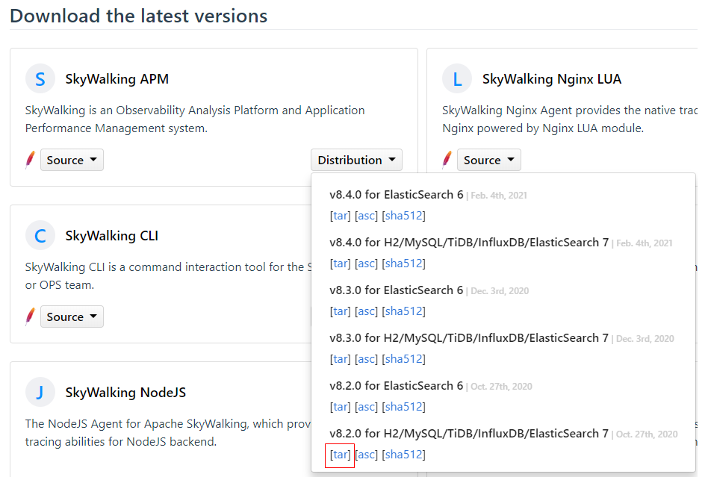The image size is (711, 480).
Task: Open sha512 for v8.3.0 H2/MySQL/TiDB/InfluxDB/ElasticSearch 7
Action: [403, 359]
